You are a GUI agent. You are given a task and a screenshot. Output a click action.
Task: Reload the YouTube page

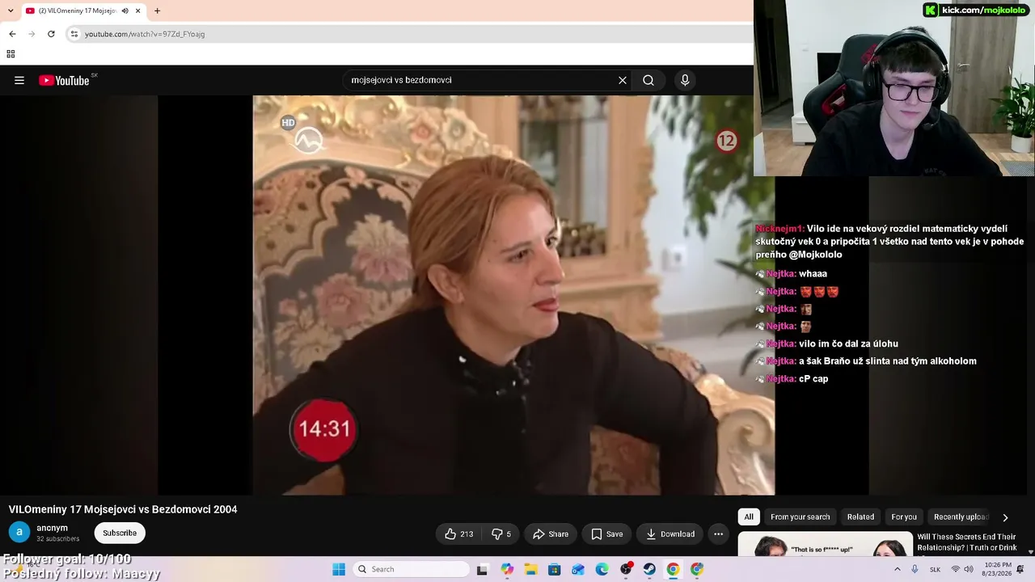pos(51,34)
